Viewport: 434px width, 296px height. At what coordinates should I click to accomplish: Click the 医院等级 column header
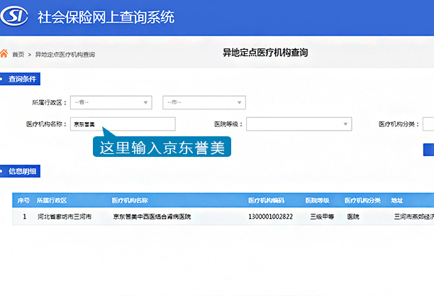coord(318,200)
